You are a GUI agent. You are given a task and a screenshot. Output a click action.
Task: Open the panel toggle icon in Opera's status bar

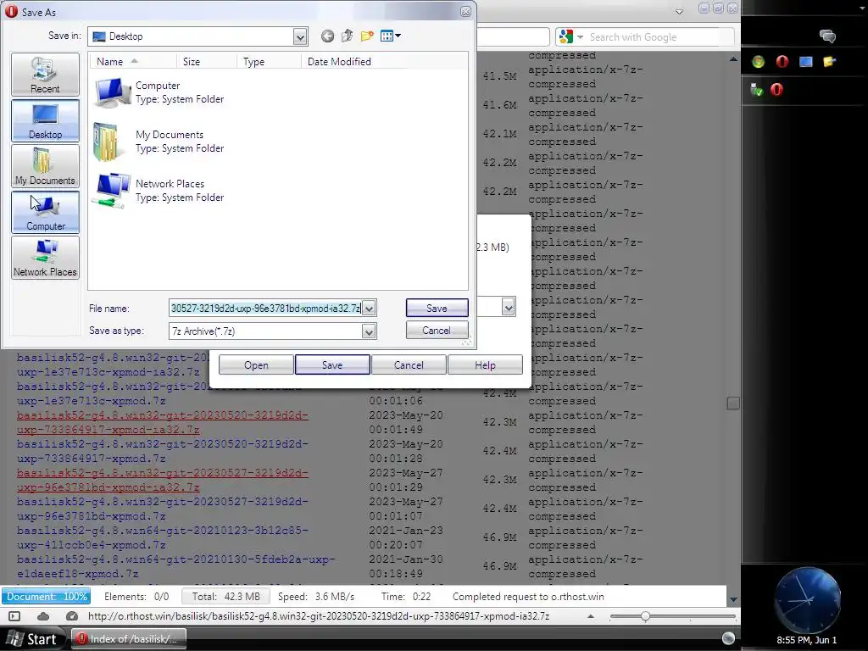[14, 616]
